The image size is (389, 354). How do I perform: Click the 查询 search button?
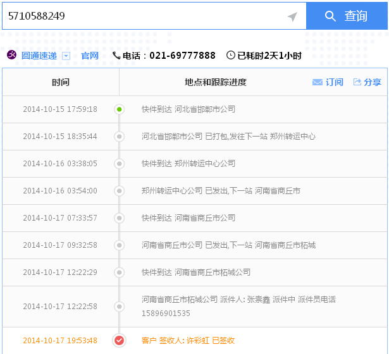(x=347, y=16)
